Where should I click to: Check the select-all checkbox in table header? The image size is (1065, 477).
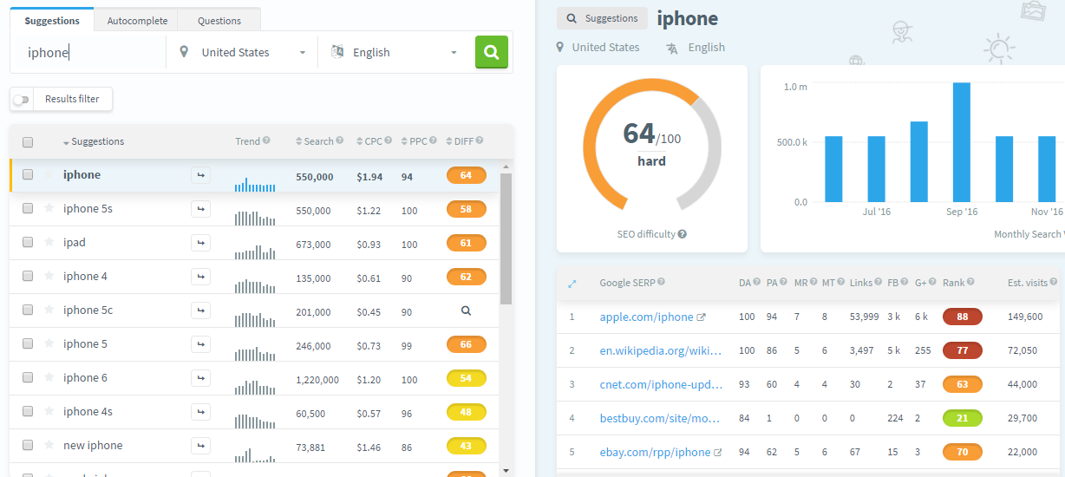pos(28,142)
